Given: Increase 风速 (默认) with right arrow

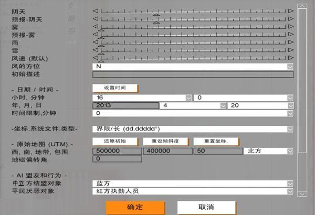Looking at the screenshot, I should [291, 58].
